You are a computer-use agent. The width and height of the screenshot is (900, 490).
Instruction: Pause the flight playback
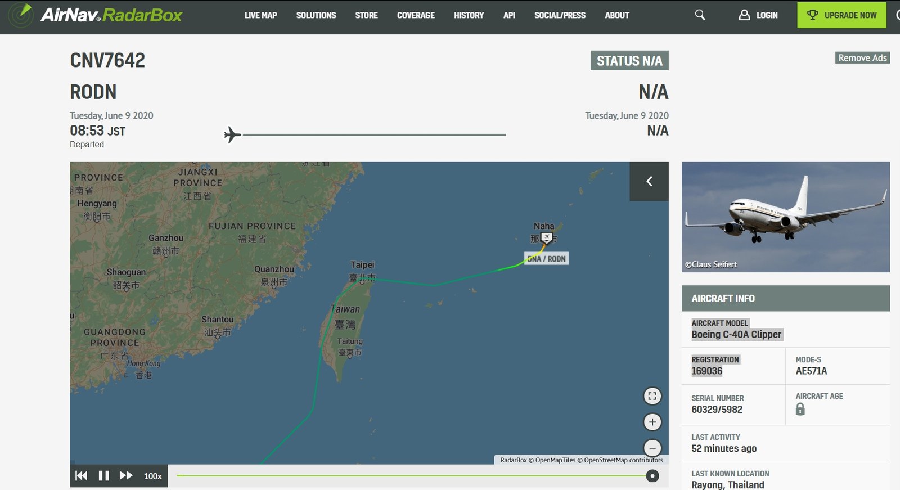pos(103,476)
